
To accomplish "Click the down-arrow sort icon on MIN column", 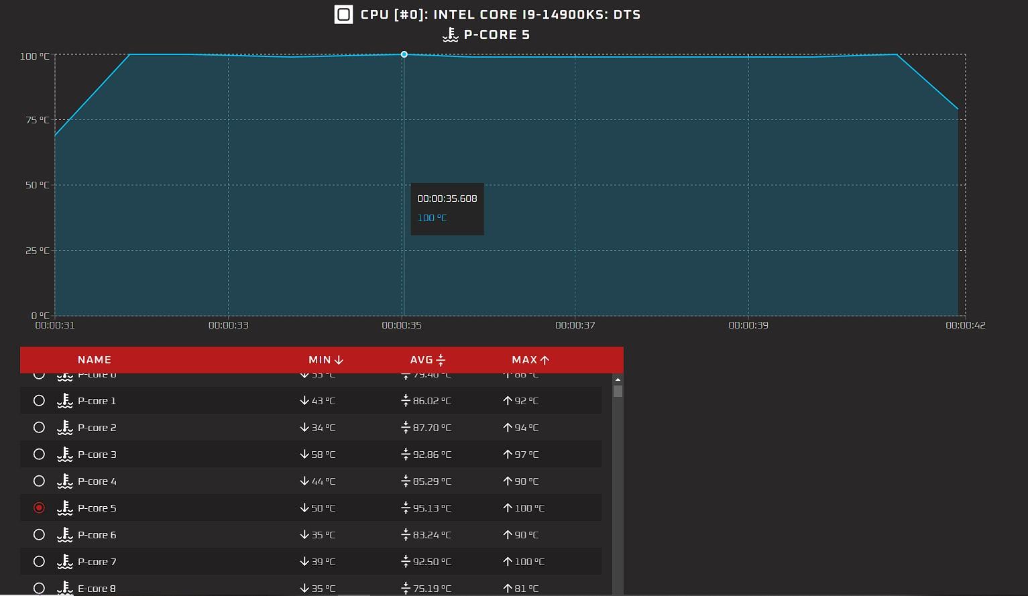I will point(339,360).
